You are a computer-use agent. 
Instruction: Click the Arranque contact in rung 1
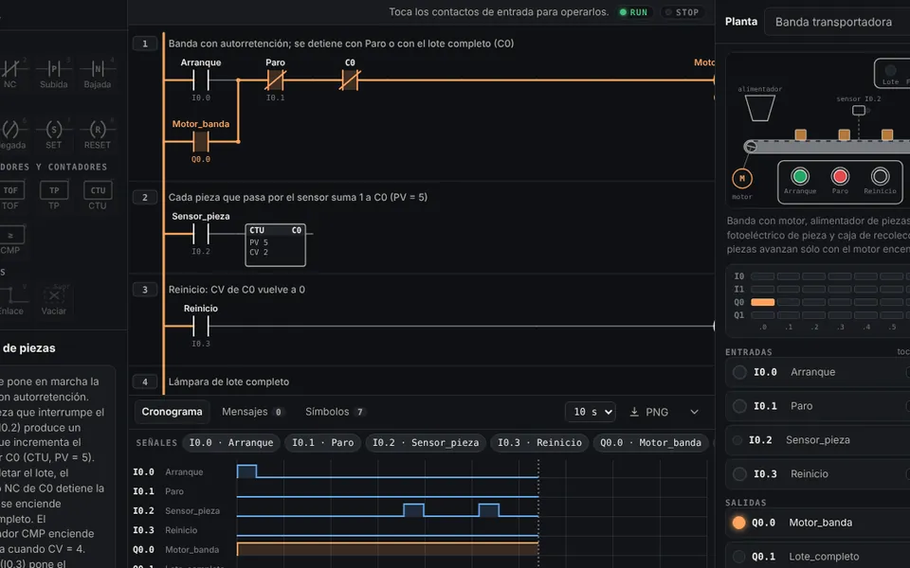[x=201, y=80]
